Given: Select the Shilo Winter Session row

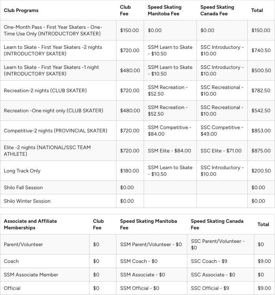Looking at the screenshot, I should [137, 201].
